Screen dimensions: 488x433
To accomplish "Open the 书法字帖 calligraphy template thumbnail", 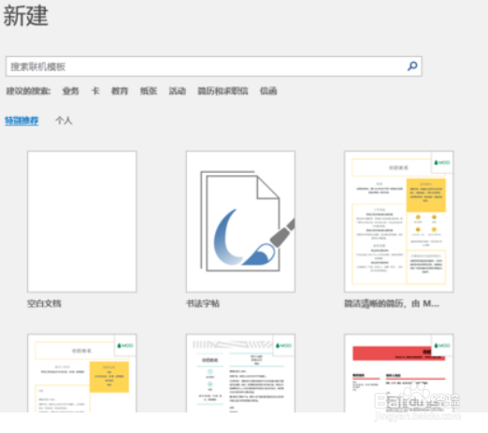I will (240, 222).
